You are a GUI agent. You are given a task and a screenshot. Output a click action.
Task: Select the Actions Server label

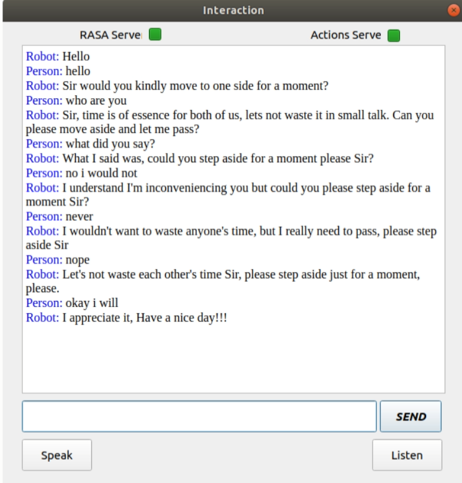346,35
